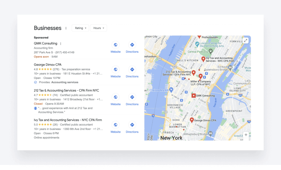Click the George Dimov CPA map pin
This screenshot has height=170, width=281.
191,120
